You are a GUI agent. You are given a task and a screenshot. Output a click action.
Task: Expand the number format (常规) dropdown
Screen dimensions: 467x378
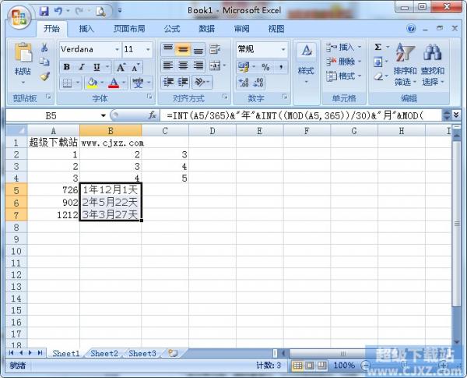282,49
